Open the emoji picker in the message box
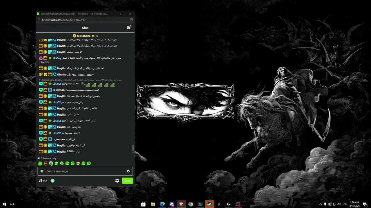This screenshot has width=371, height=208. pos(128,171)
